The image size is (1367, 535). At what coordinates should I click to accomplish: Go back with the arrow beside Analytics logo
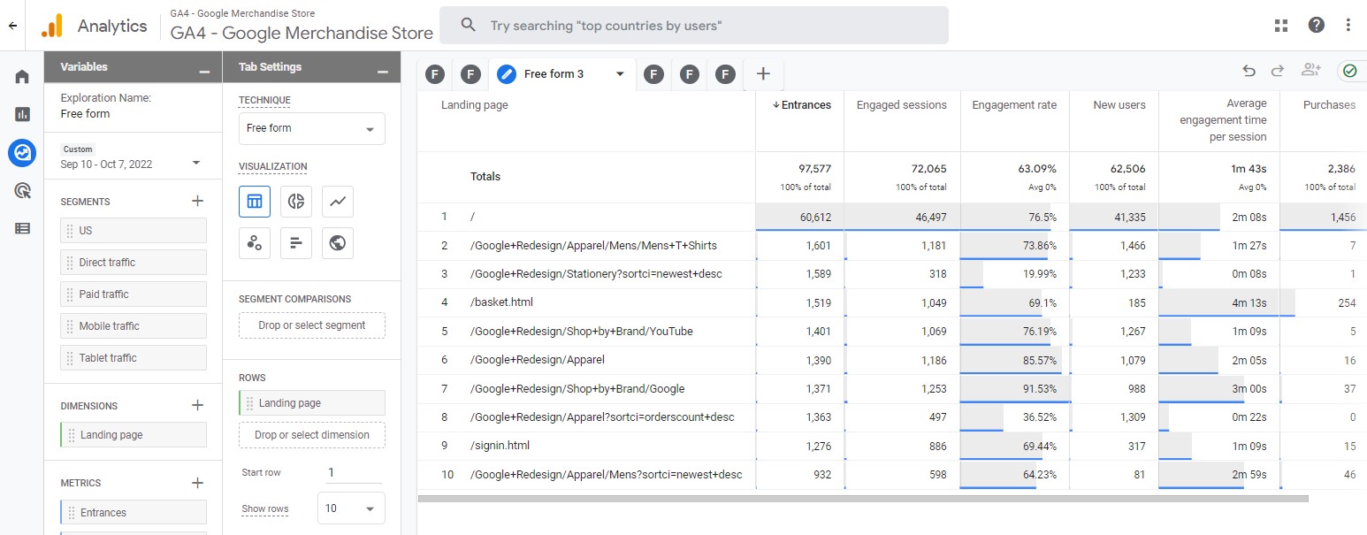[x=12, y=26]
